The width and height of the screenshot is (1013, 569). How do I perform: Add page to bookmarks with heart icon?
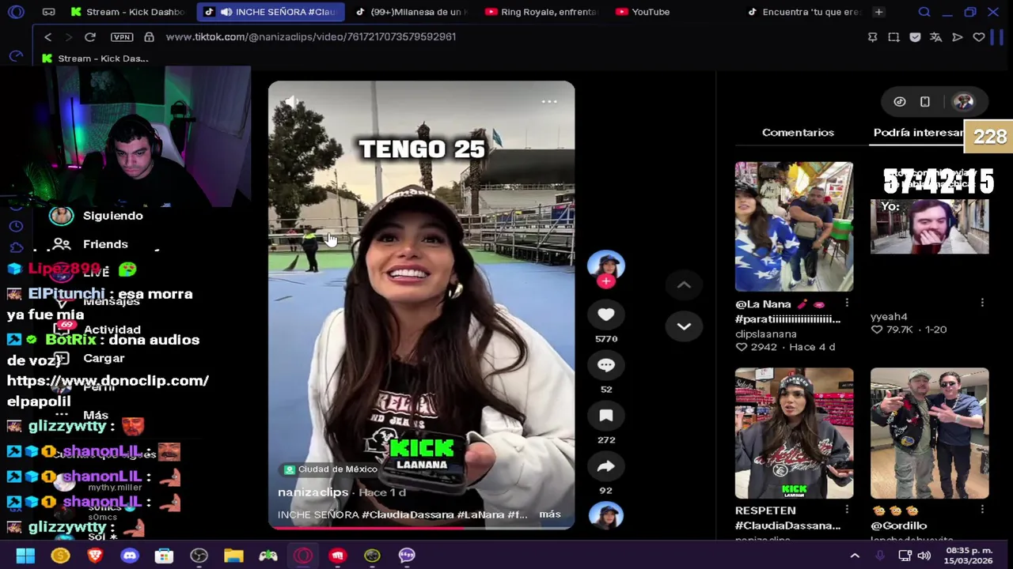tap(979, 37)
